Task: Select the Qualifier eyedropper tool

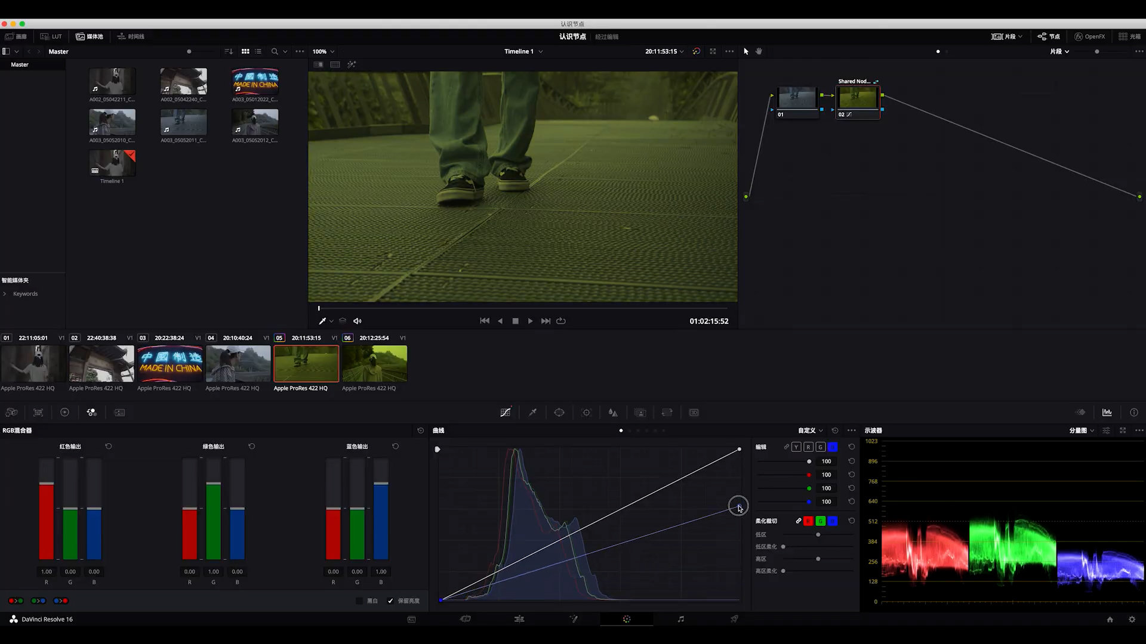Action: [x=532, y=413]
